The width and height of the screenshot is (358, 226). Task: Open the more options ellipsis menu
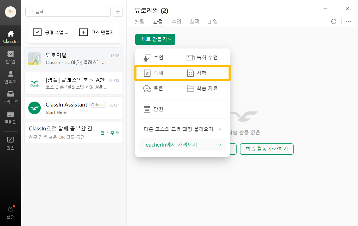pos(348,21)
